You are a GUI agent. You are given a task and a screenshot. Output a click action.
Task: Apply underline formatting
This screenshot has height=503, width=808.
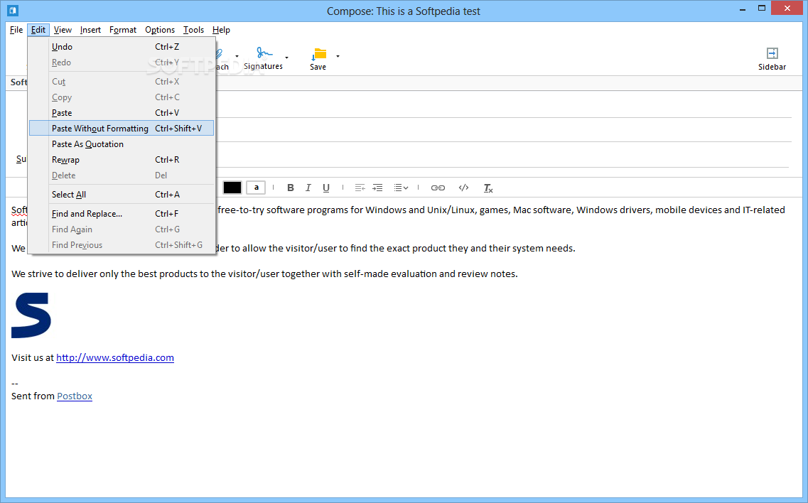pos(325,188)
